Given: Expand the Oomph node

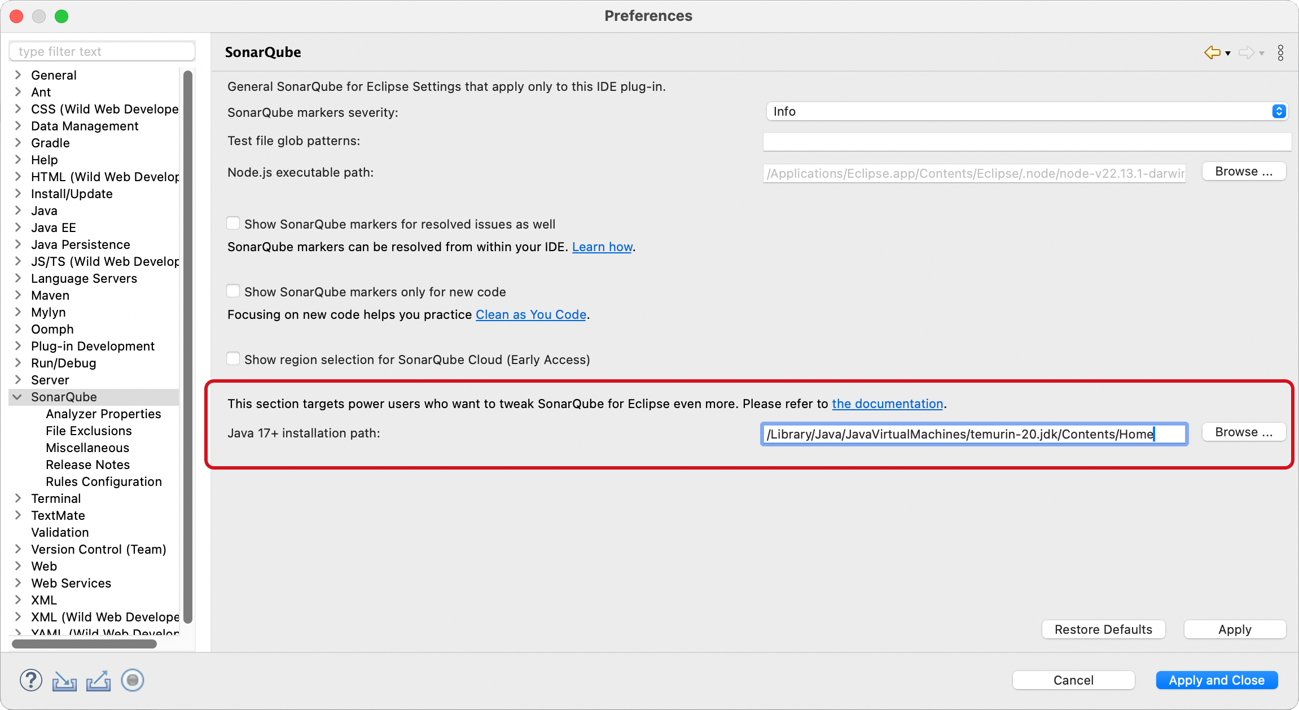Looking at the screenshot, I should tap(18, 328).
